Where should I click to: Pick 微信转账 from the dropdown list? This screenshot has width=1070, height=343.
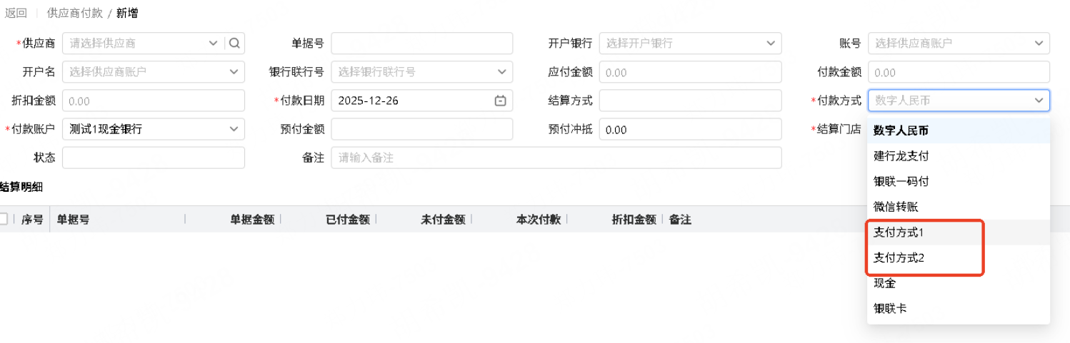tap(896, 207)
